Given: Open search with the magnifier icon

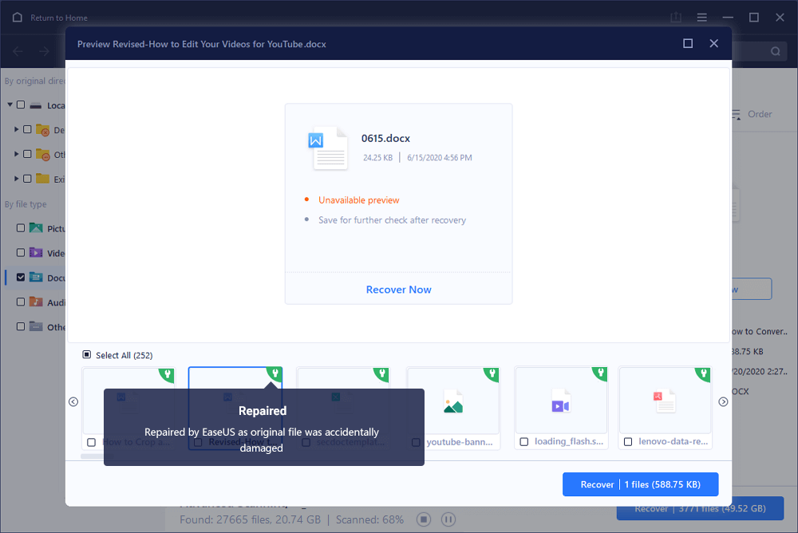Looking at the screenshot, I should point(774,50).
